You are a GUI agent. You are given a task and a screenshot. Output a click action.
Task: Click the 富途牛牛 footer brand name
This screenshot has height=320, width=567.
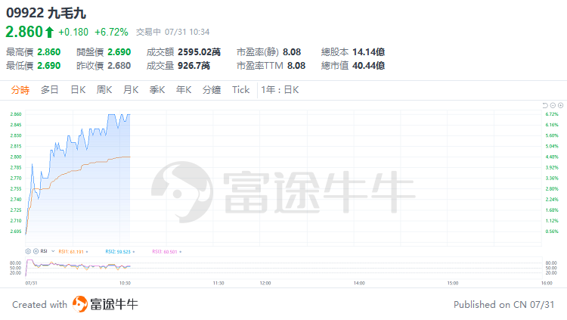click(x=114, y=304)
